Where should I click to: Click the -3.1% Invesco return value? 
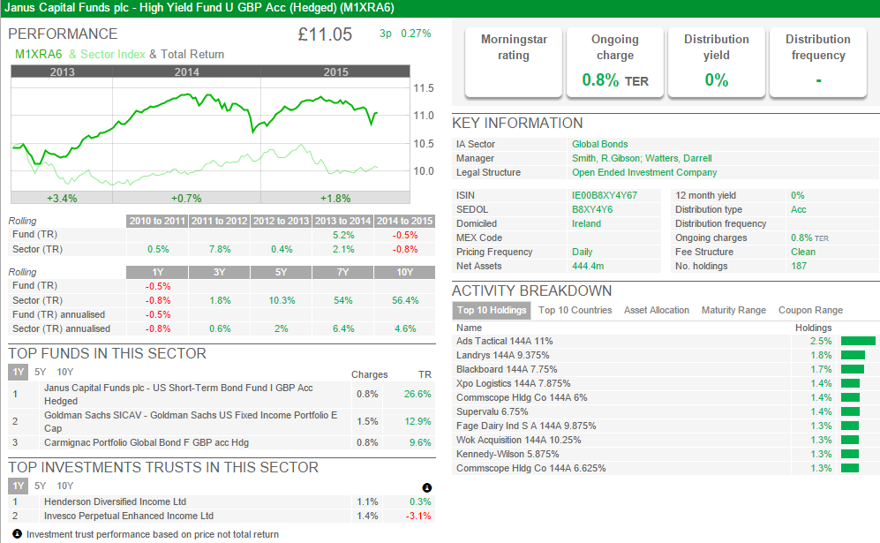point(418,516)
